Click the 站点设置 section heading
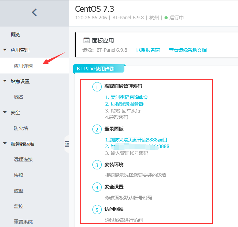The width and height of the screenshot is (238, 227). tap(20, 81)
